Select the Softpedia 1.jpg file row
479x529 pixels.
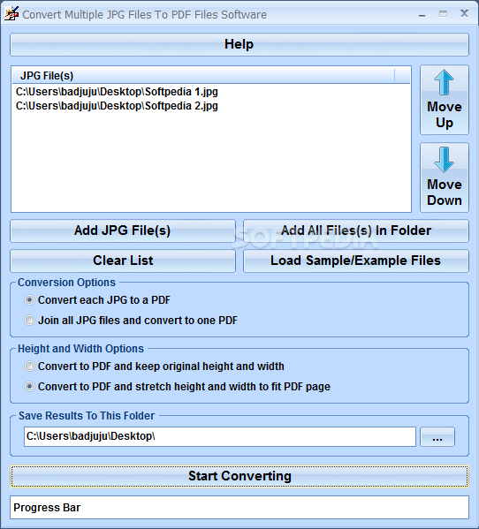tap(211, 92)
